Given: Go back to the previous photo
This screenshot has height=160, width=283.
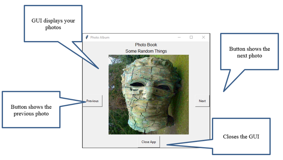Looking at the screenshot, I should click(92, 101).
